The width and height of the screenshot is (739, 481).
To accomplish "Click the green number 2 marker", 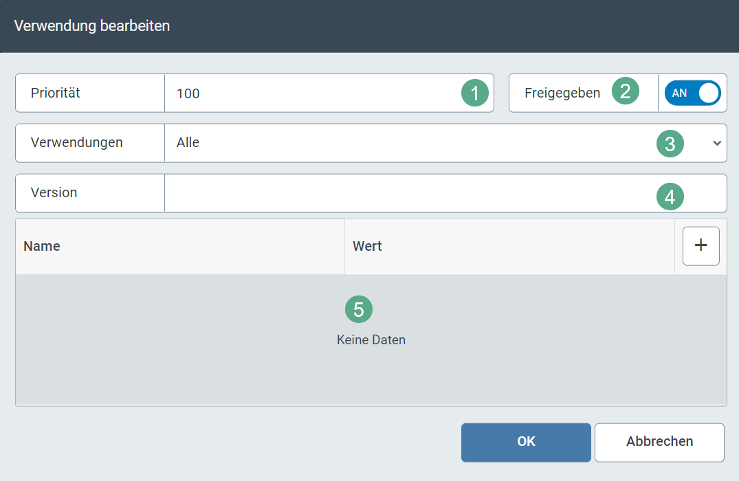I will coord(625,91).
